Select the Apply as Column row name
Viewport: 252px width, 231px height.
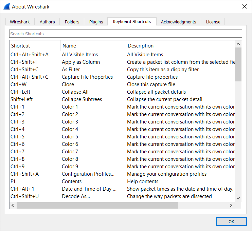(x=81, y=62)
